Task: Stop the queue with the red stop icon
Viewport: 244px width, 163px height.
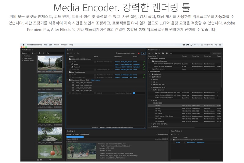Action: coord(139,53)
